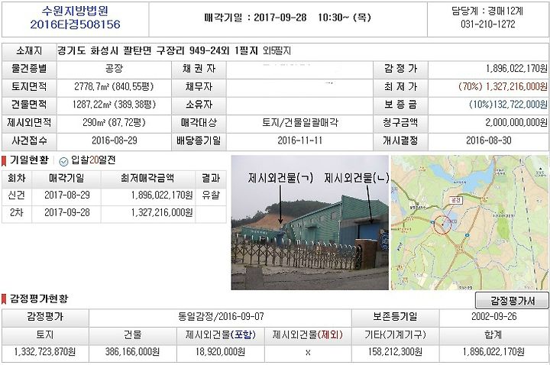
Task: Click the 2차 row price 1,327,216,000원
Action: pyautogui.click(x=162, y=212)
